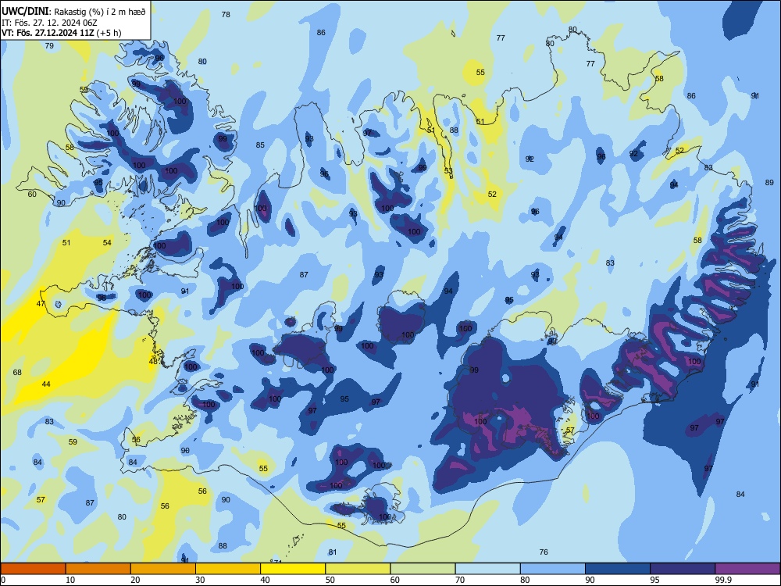The height and width of the screenshot is (586, 781).
Task: Click legend tick label '10'
Action: (x=70, y=580)
